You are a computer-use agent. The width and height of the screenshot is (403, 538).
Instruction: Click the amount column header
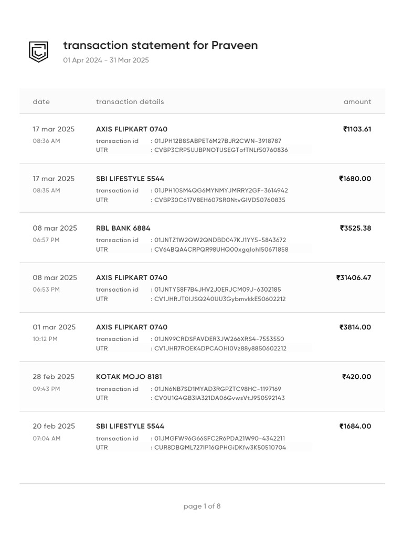(357, 101)
